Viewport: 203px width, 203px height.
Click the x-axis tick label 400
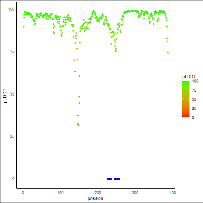pos(173,192)
